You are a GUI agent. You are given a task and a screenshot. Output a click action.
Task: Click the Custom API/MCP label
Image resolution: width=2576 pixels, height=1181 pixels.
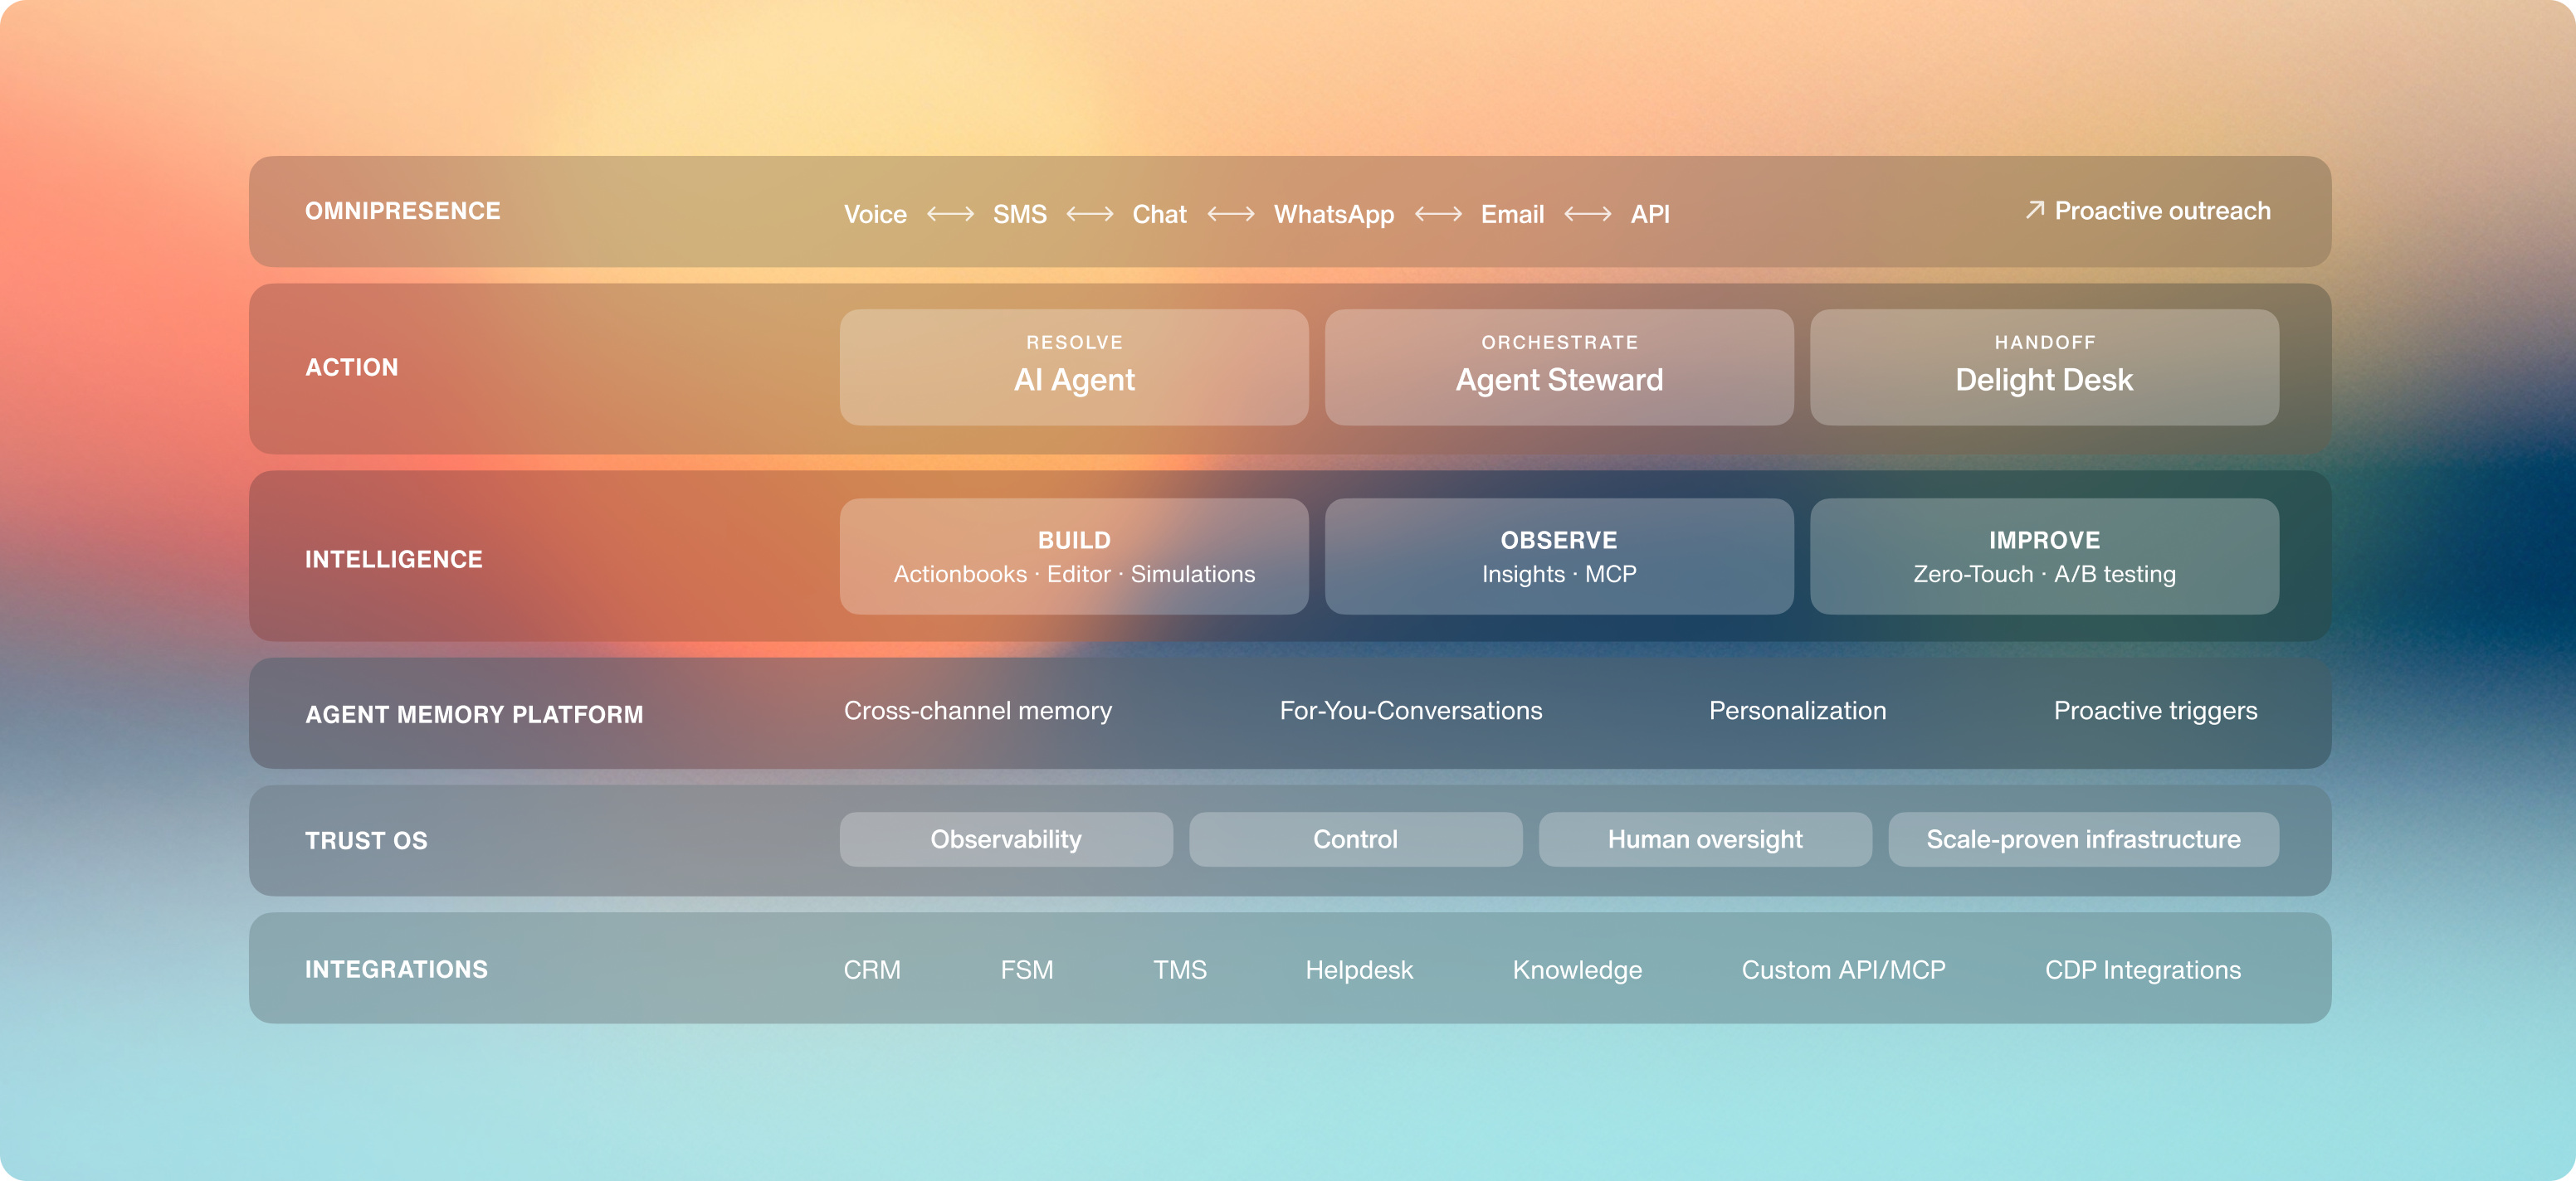click(1843, 970)
